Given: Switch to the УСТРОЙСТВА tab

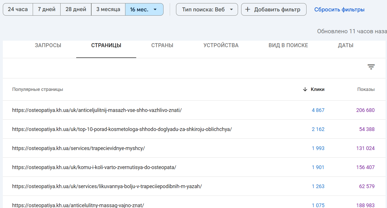Looking at the screenshot, I should [221, 45].
